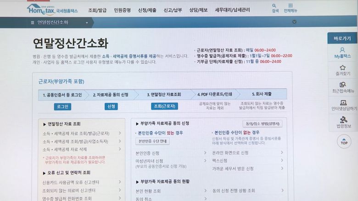The width and height of the screenshot is (358, 201).
Task: Expand the blue bar's down-arrow toggle
Action: click(x=294, y=22)
